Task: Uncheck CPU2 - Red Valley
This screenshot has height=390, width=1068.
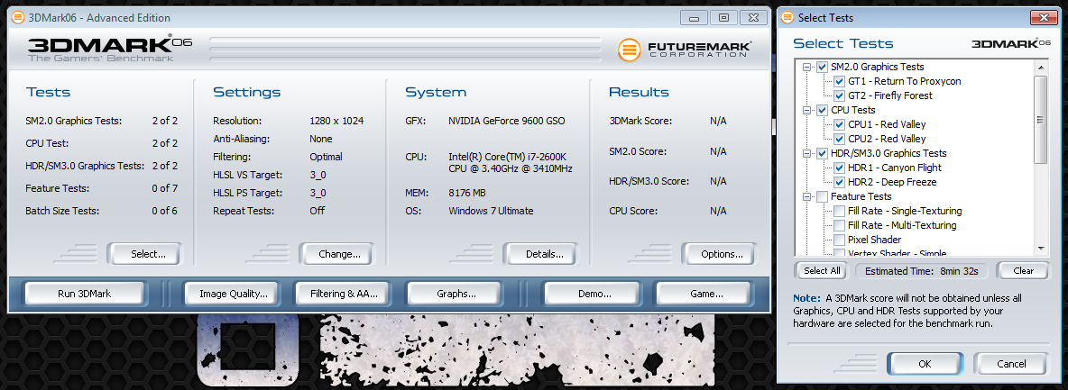Action: (x=839, y=139)
